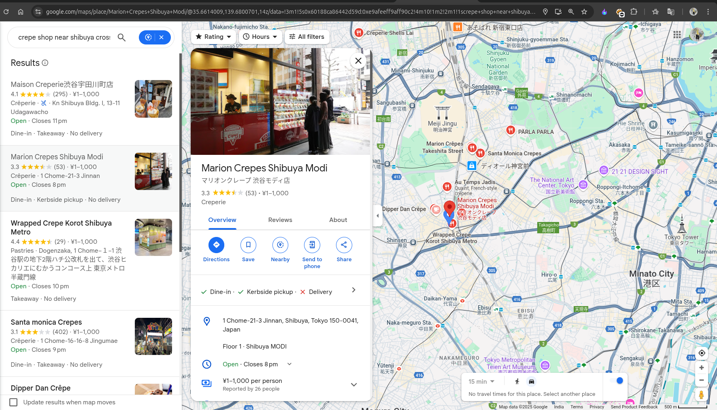The height and width of the screenshot is (410, 717).
Task: Zoom in the map with plus button
Action: (x=702, y=368)
